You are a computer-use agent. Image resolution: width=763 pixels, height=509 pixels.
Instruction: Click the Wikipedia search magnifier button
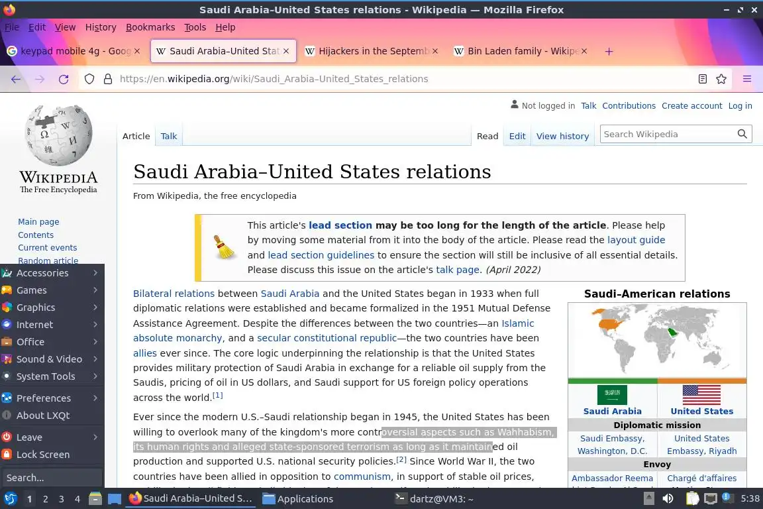[742, 134]
